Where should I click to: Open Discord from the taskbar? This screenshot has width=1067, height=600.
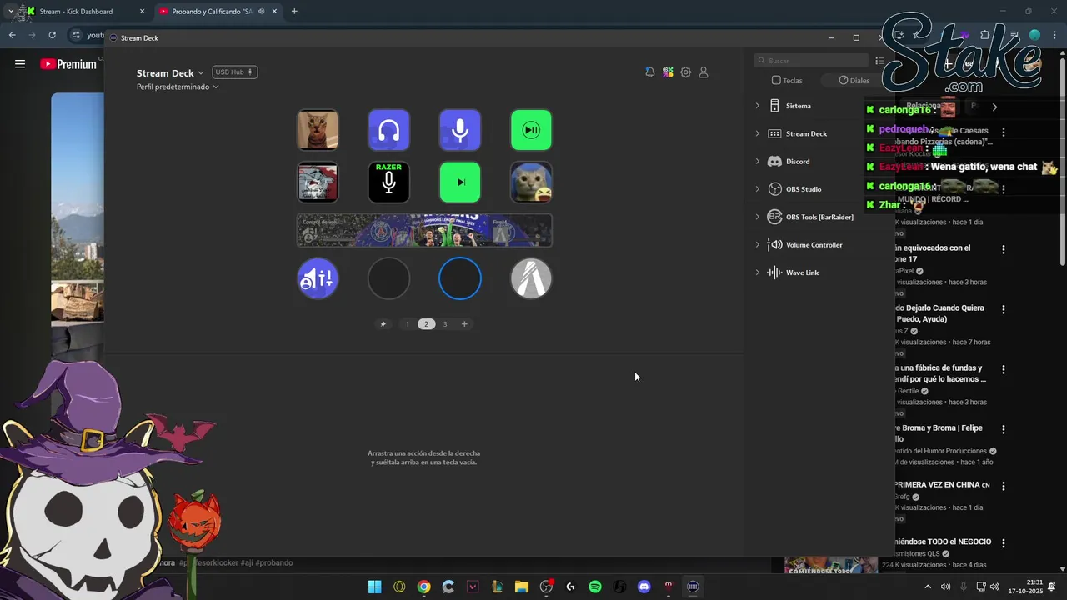644,587
